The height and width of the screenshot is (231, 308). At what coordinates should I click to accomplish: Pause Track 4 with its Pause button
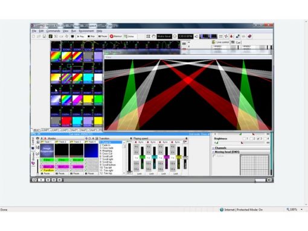coord(90,174)
